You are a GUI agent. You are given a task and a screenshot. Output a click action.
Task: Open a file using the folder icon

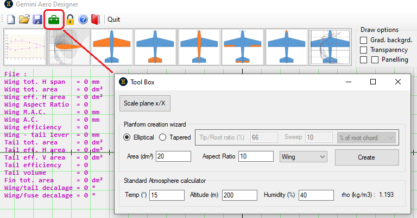click(x=24, y=19)
